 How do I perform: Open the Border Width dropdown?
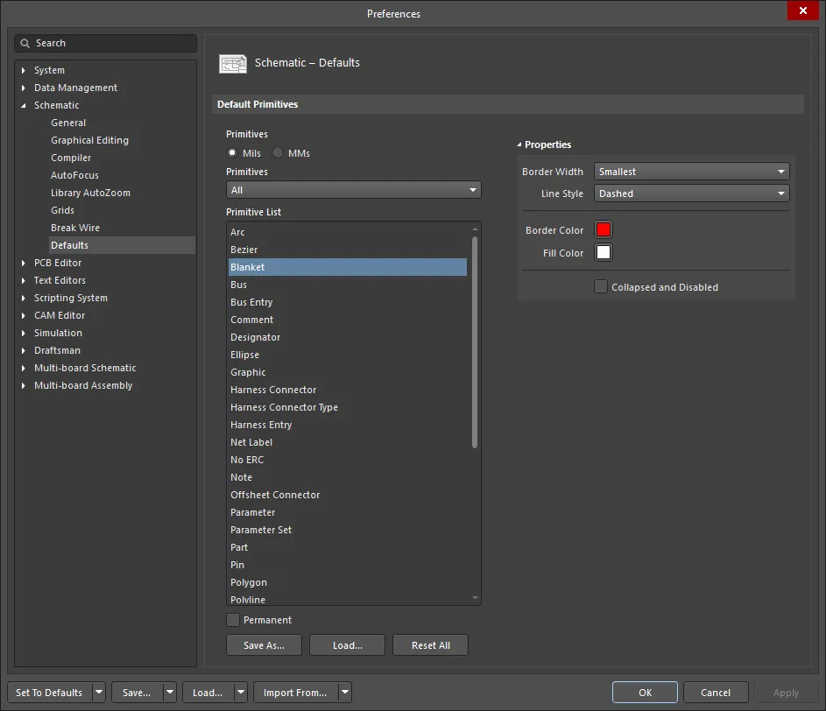pos(691,172)
